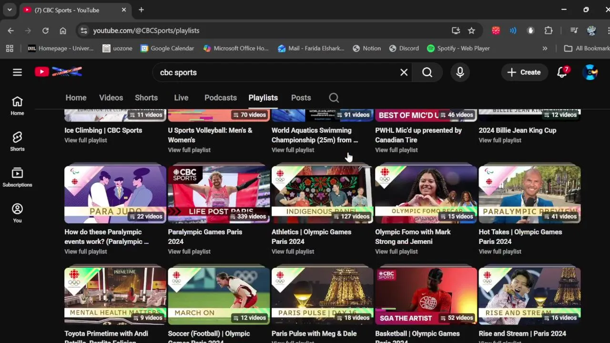The image size is (610, 343).
Task: Switch to the channel Home tab
Action: [76, 98]
